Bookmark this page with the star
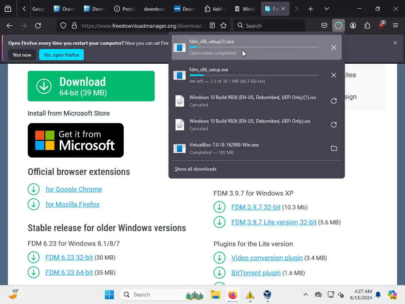Viewport: 405px width, 304px height. pos(223,26)
